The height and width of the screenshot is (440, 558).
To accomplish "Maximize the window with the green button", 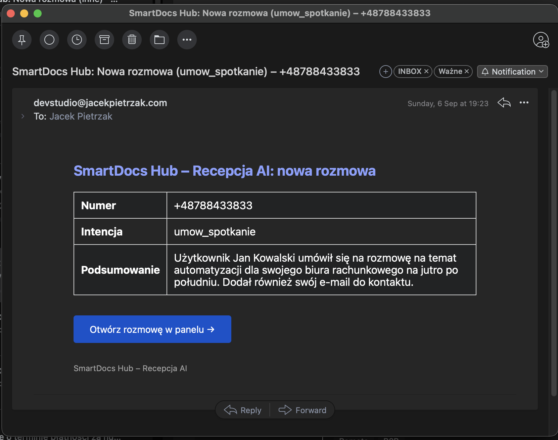I will [x=38, y=13].
